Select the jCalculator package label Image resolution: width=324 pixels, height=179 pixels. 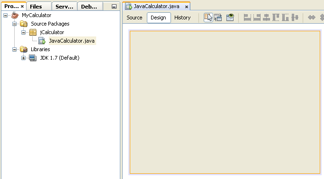coord(52,32)
